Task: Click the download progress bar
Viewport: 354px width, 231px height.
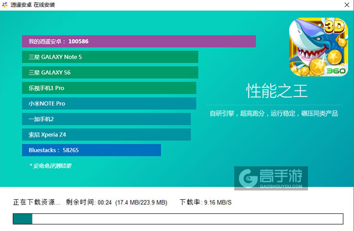Action: [x=178, y=219]
